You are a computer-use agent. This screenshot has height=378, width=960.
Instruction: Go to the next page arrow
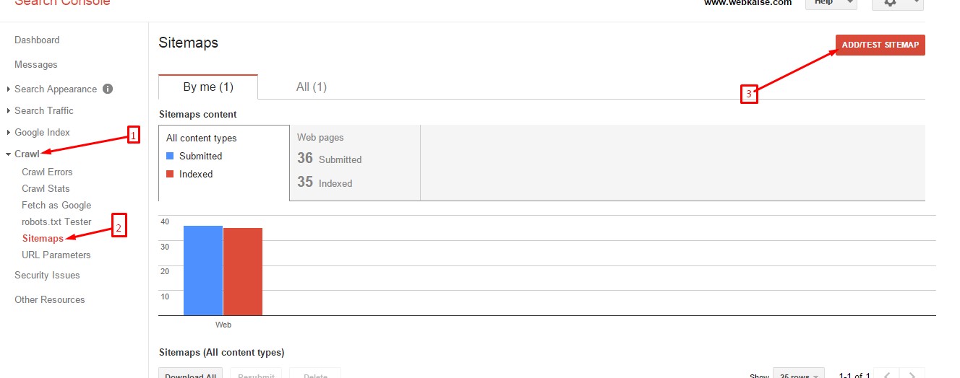tap(913, 375)
